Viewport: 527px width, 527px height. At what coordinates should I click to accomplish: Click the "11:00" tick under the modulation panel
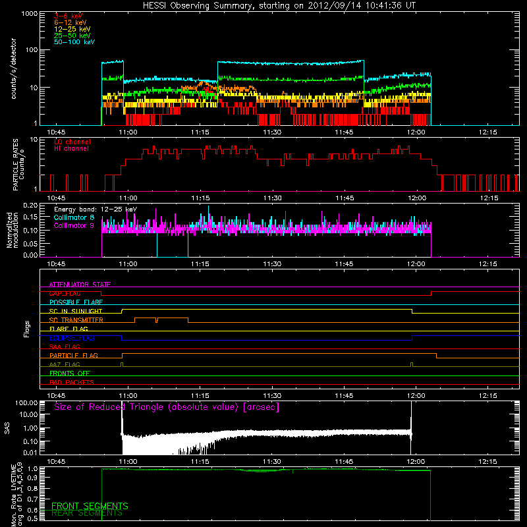click(x=128, y=264)
